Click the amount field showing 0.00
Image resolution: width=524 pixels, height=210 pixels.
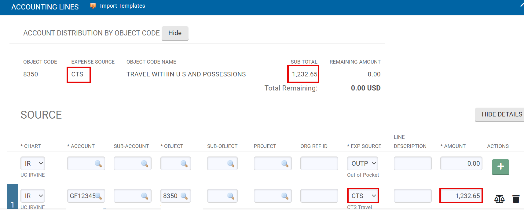pos(461,164)
